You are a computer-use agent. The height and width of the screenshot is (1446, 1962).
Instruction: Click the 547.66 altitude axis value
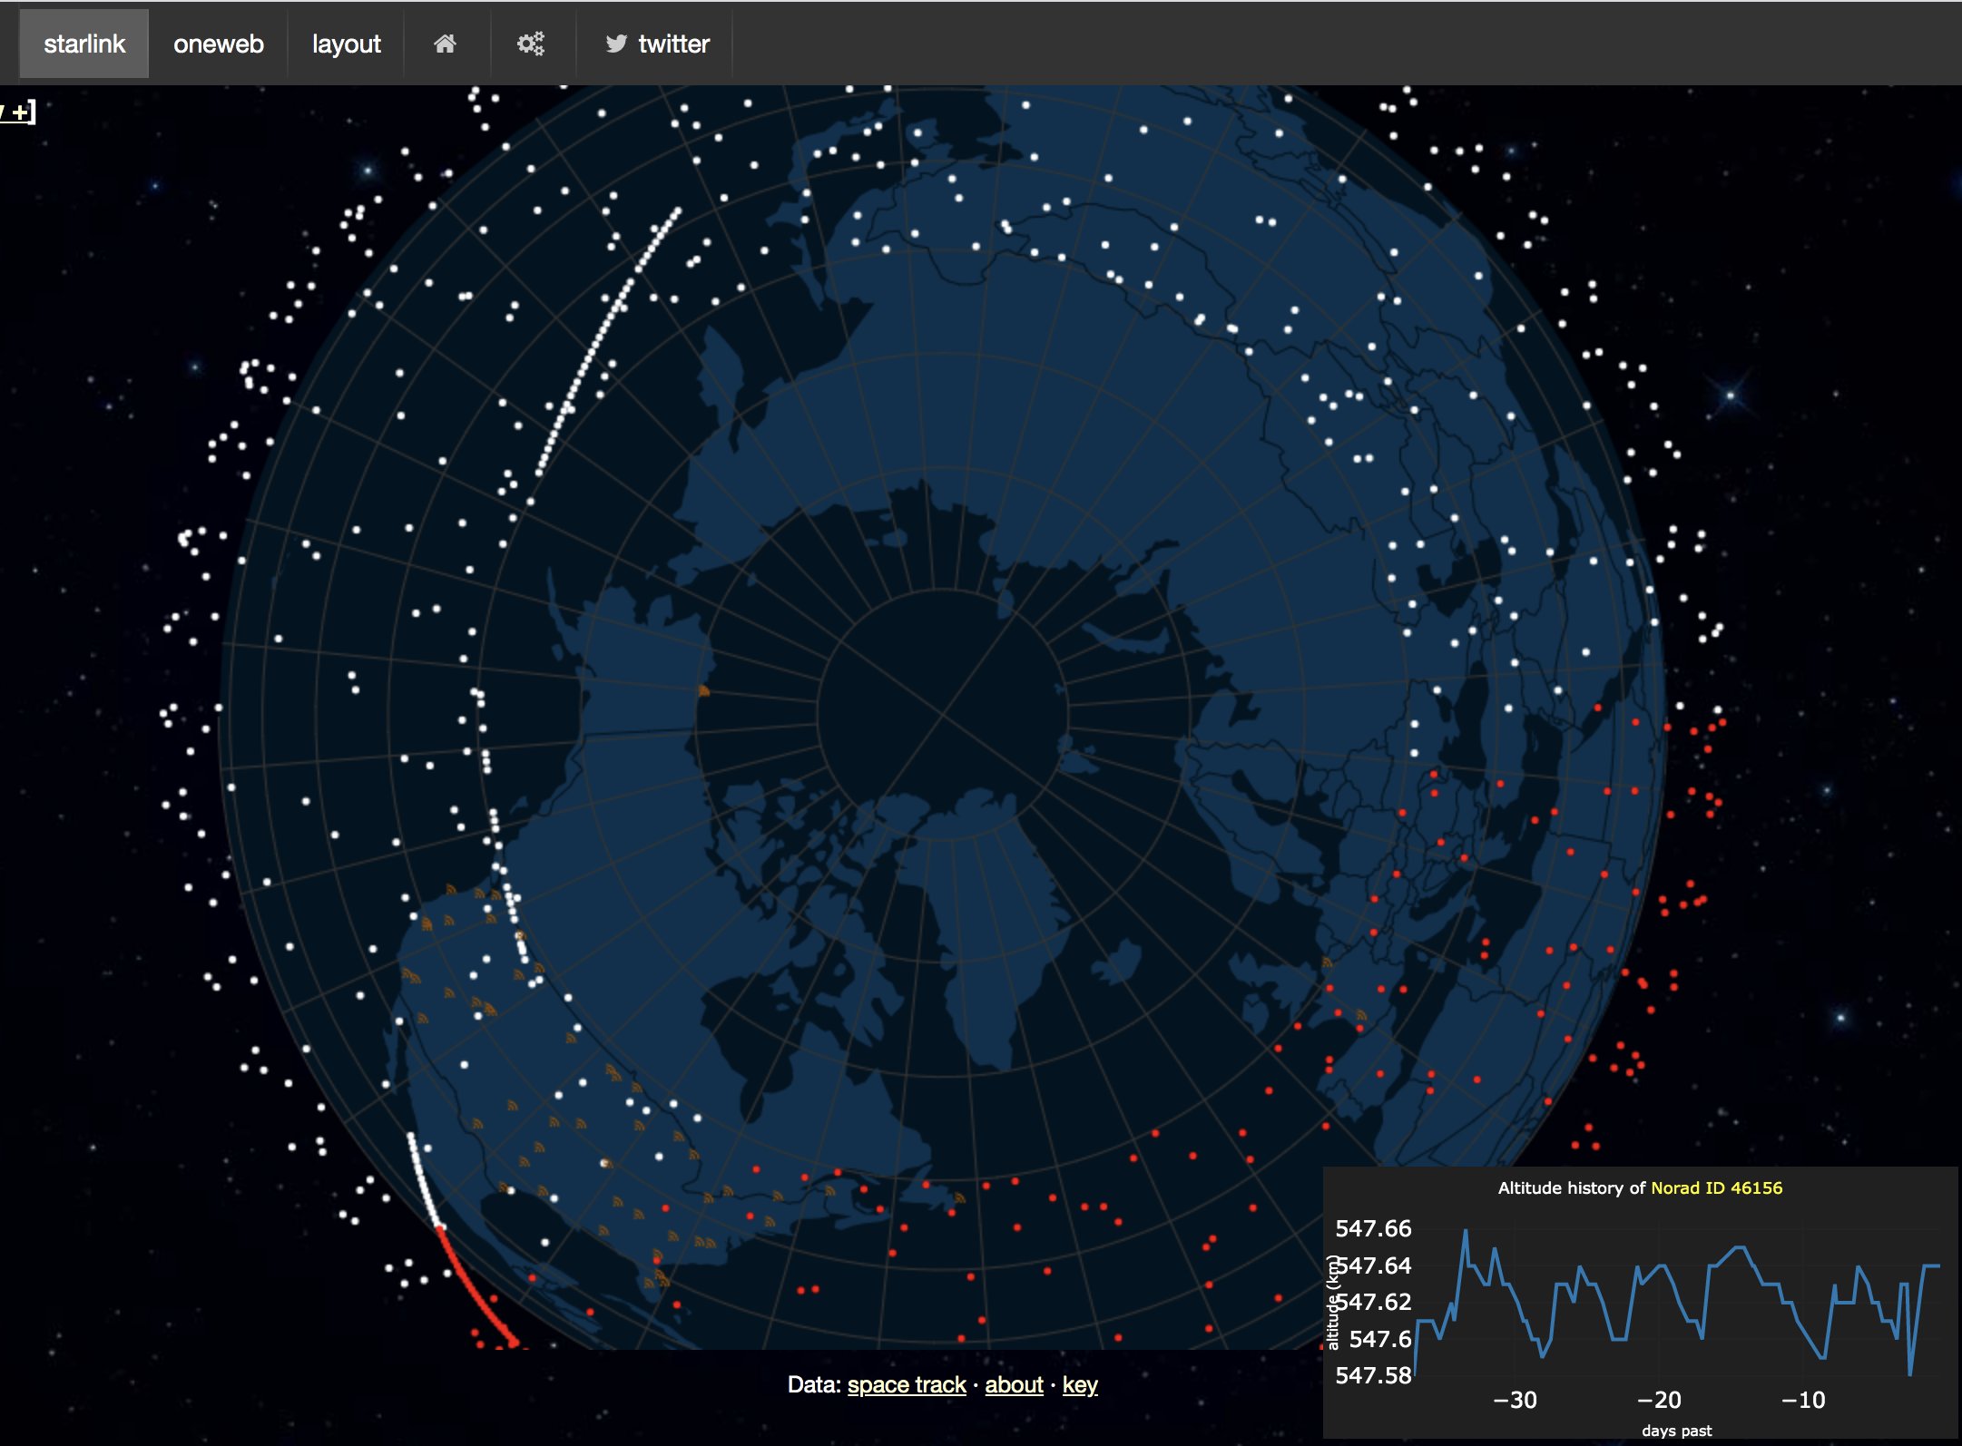pyautogui.click(x=1373, y=1228)
